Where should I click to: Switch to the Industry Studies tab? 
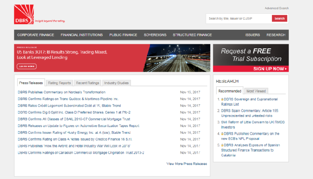117,83
